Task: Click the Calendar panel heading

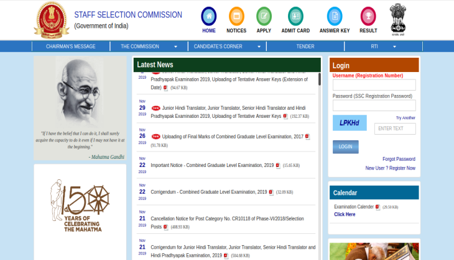Action: 345,193
